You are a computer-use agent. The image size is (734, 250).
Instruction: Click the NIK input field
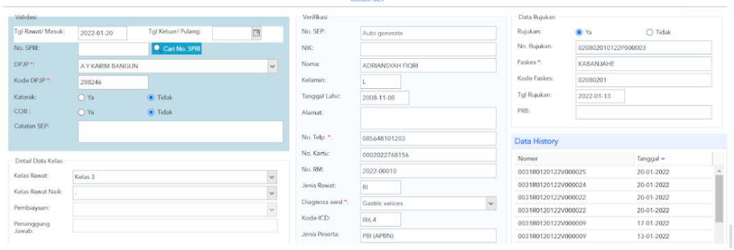428,49
